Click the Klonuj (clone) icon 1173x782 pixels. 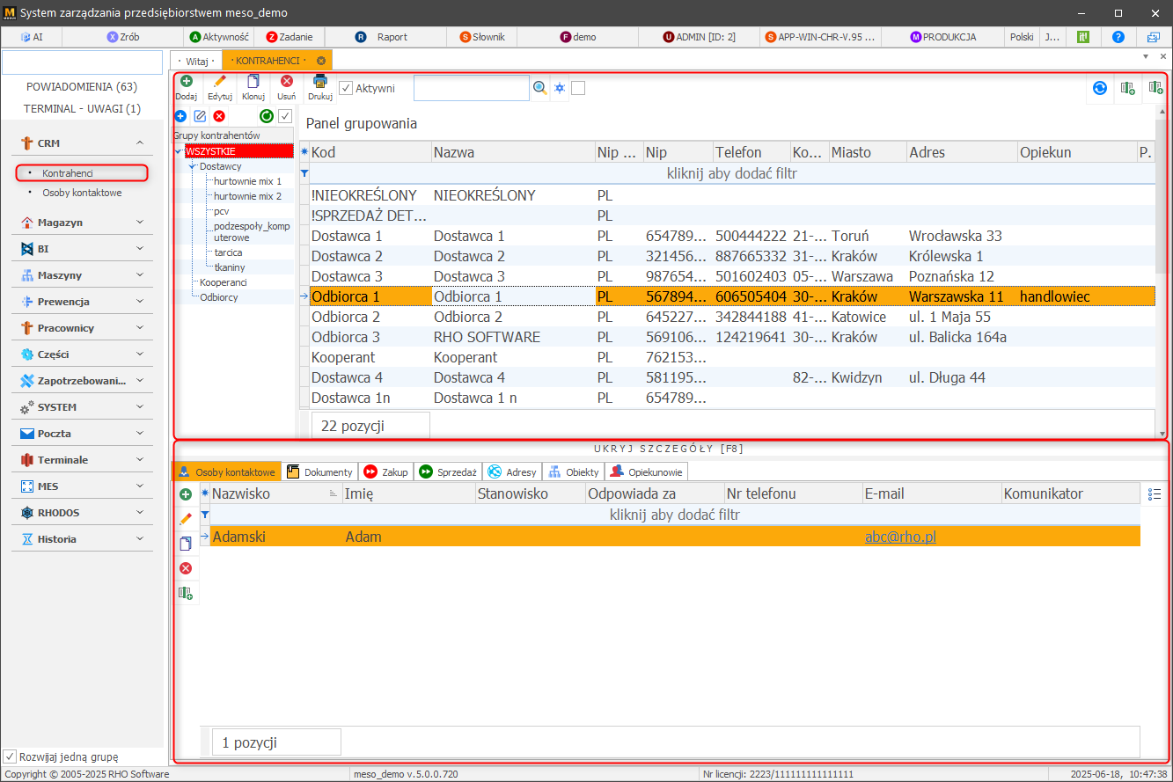pyautogui.click(x=253, y=83)
